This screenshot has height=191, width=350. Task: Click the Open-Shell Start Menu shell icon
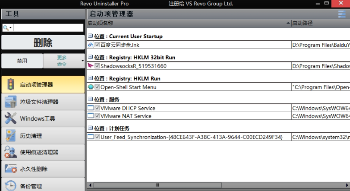[91, 87]
